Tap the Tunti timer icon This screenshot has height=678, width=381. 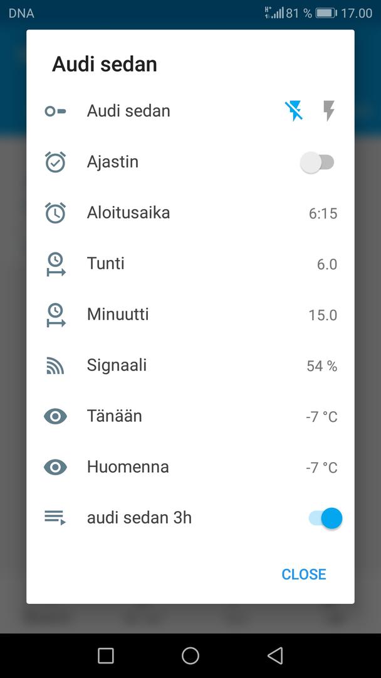55,264
